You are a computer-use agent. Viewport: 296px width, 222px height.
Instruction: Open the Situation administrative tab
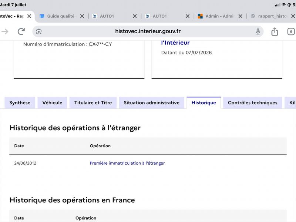click(152, 103)
